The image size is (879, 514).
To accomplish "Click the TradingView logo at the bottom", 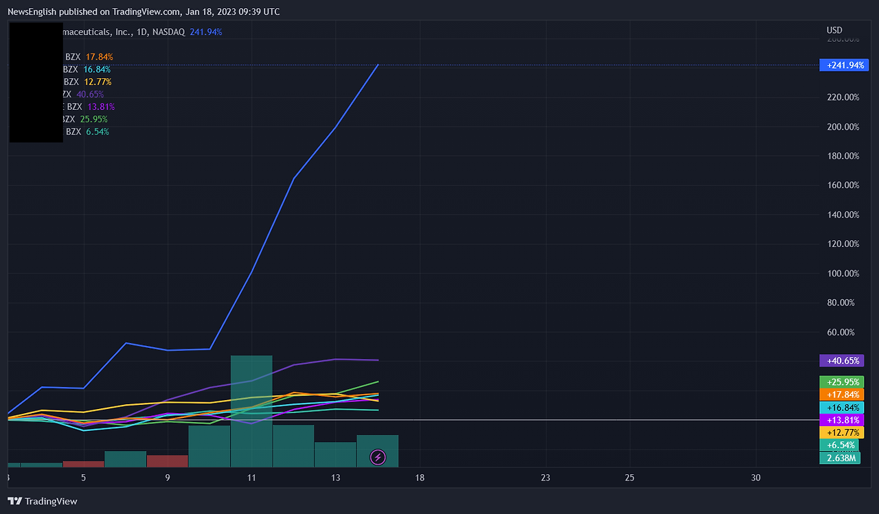I will click(43, 502).
